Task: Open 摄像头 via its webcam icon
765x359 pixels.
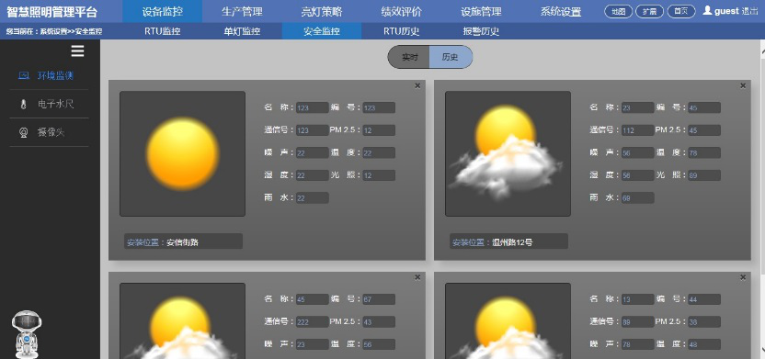Action: click(23, 132)
